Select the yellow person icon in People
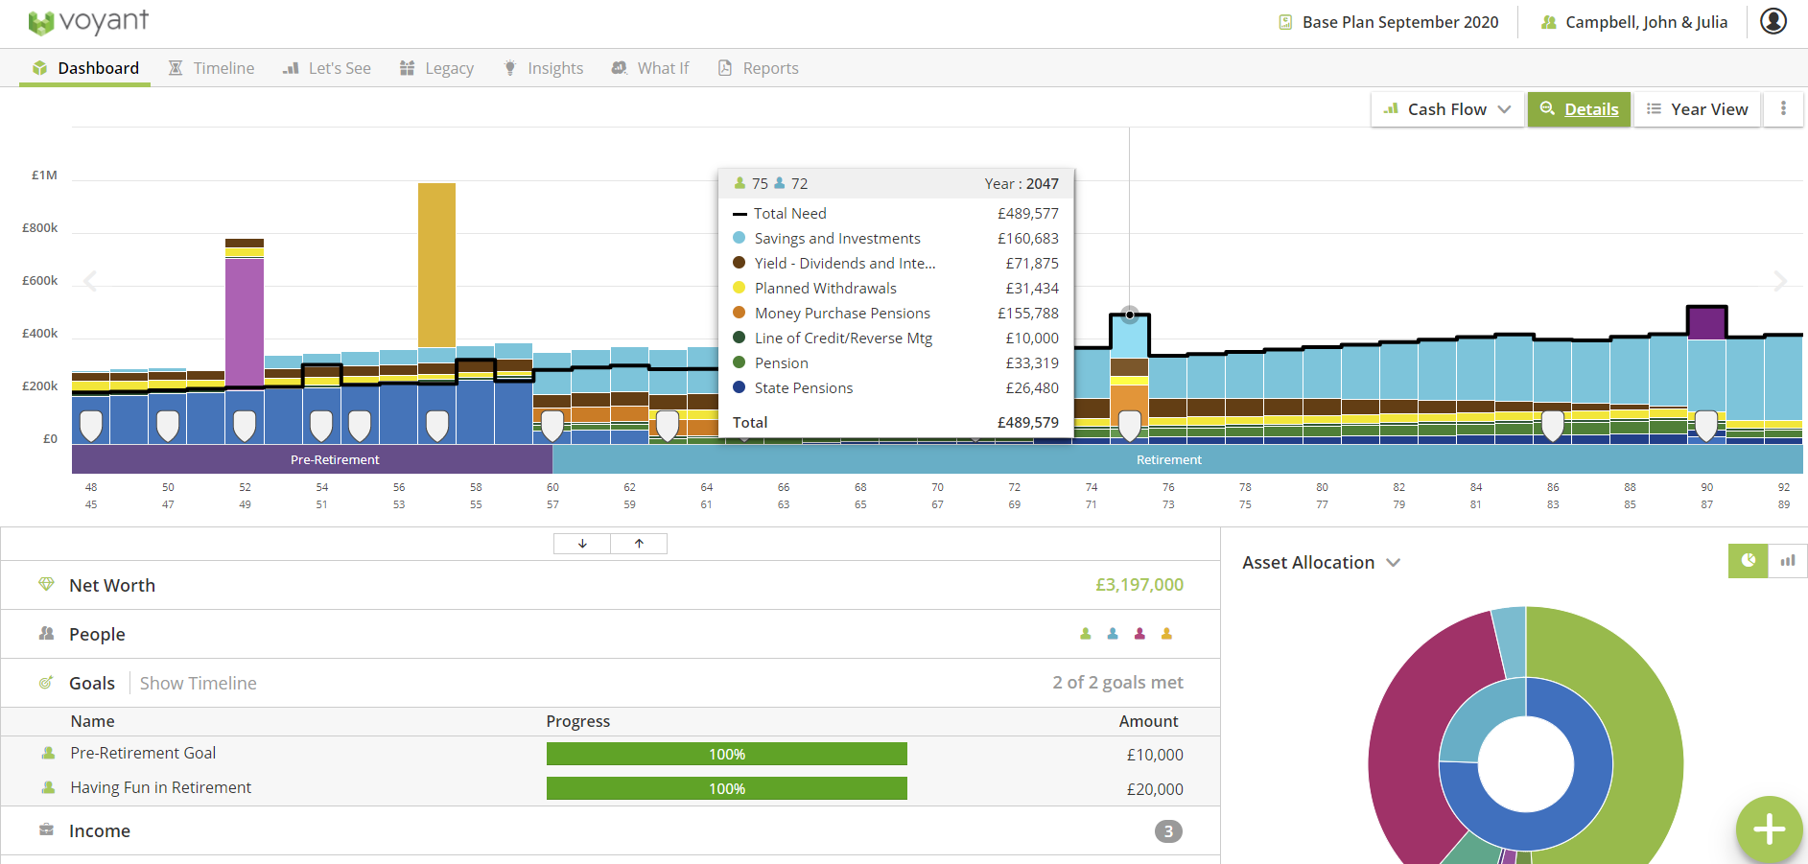Image resolution: width=1808 pixels, height=864 pixels. 1166,634
